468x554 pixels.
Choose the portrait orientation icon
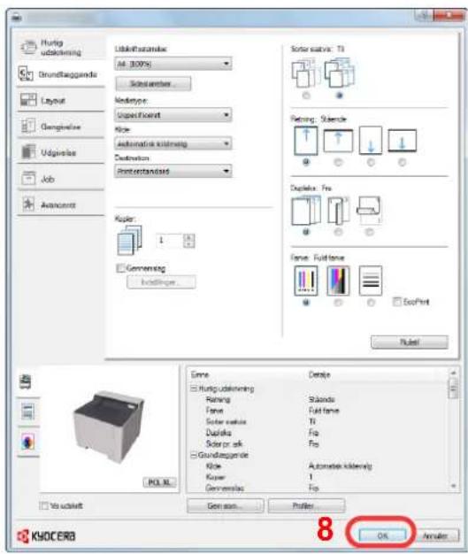coord(306,141)
